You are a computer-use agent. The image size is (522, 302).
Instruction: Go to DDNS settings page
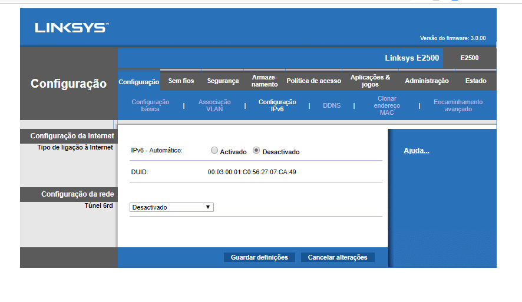point(332,106)
